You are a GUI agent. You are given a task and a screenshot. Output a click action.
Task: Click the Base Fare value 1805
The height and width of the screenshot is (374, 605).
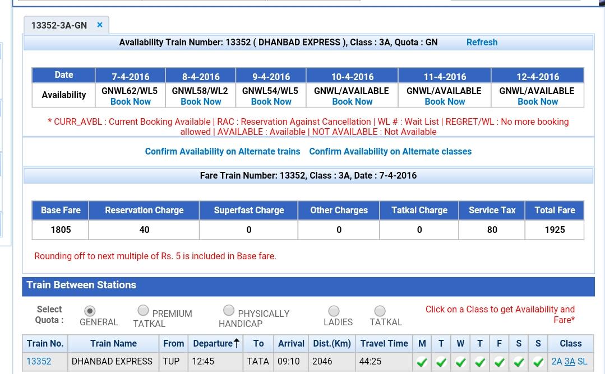(x=61, y=230)
